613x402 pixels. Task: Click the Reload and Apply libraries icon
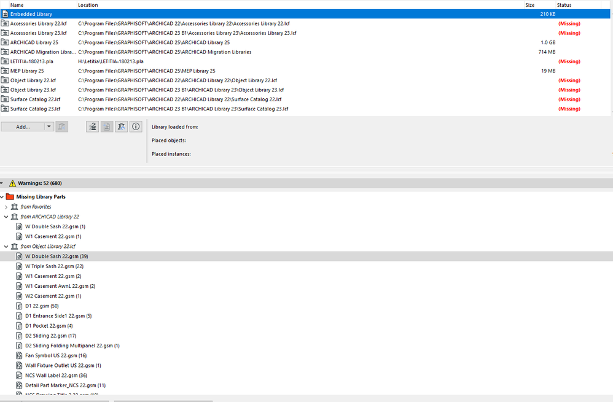(x=121, y=126)
